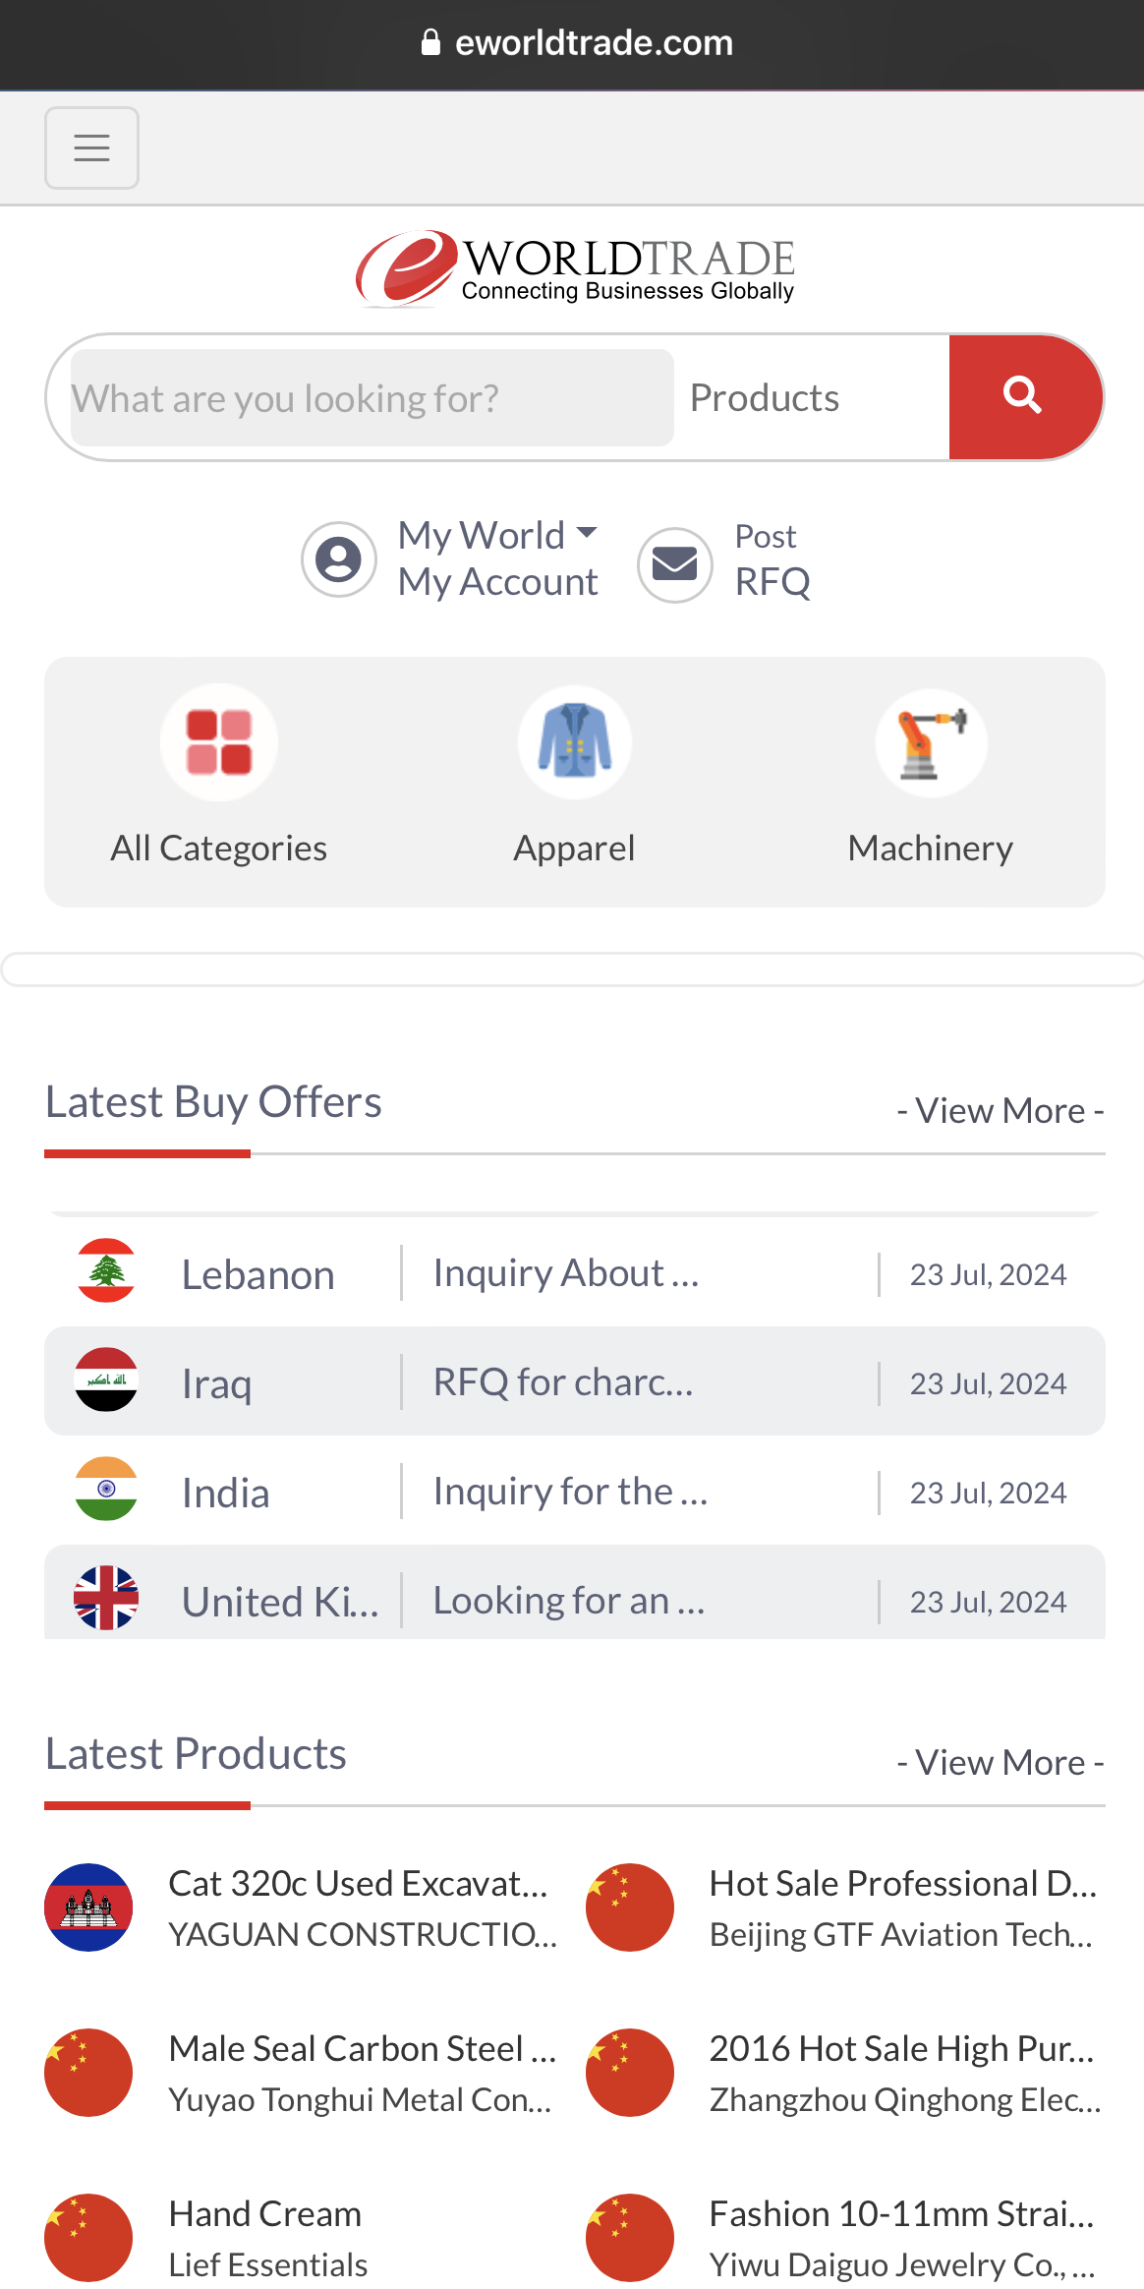The width and height of the screenshot is (1144, 2289).
Task: Select the Apparel jacket icon
Action: (x=575, y=742)
